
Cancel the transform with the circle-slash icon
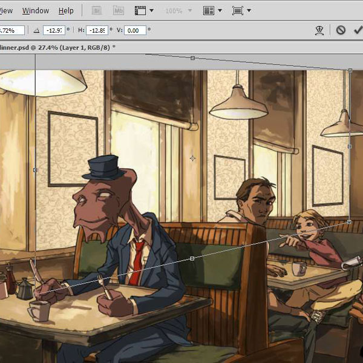point(341,30)
